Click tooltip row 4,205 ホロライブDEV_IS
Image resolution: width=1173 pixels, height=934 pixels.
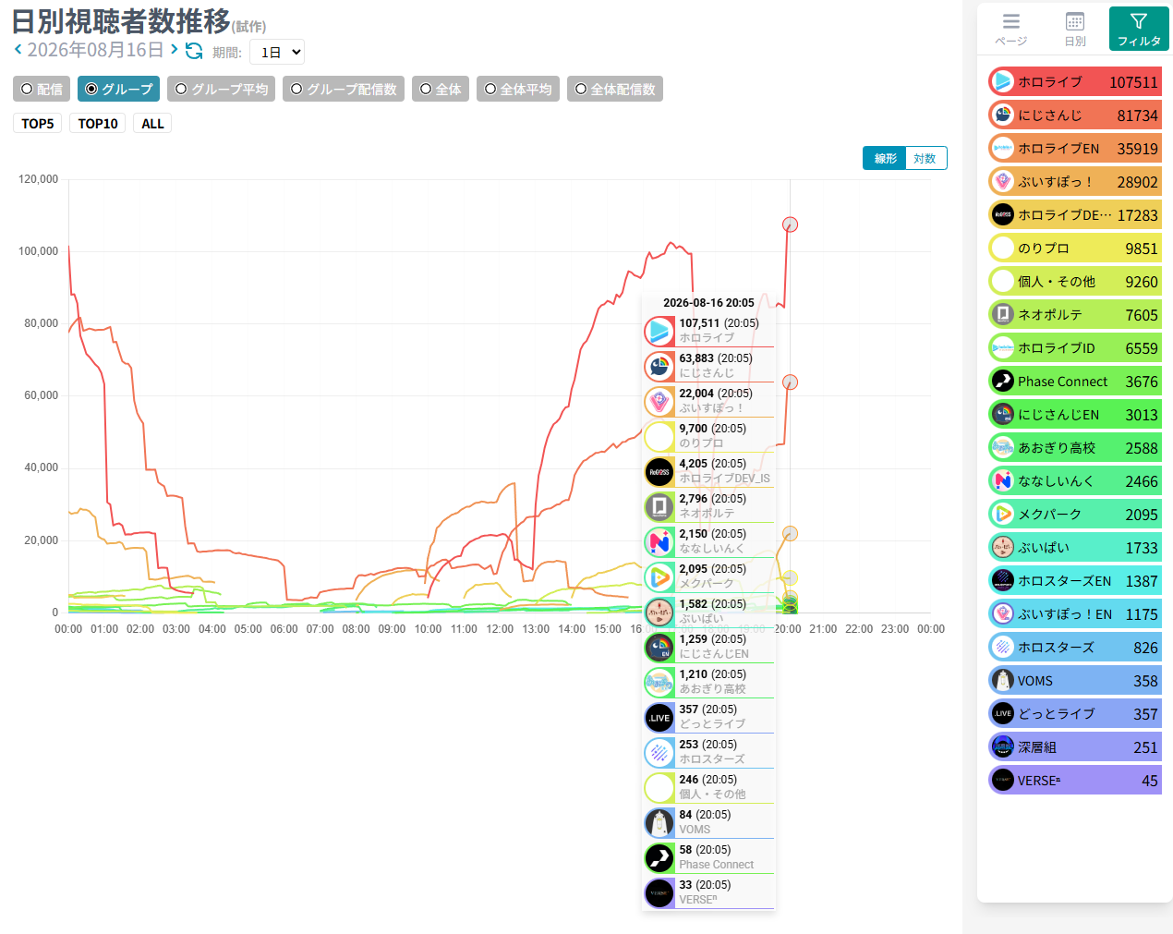point(708,471)
